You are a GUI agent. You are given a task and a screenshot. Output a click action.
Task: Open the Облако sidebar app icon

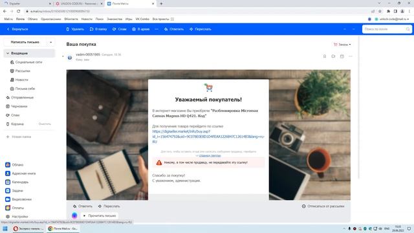(x=8, y=164)
